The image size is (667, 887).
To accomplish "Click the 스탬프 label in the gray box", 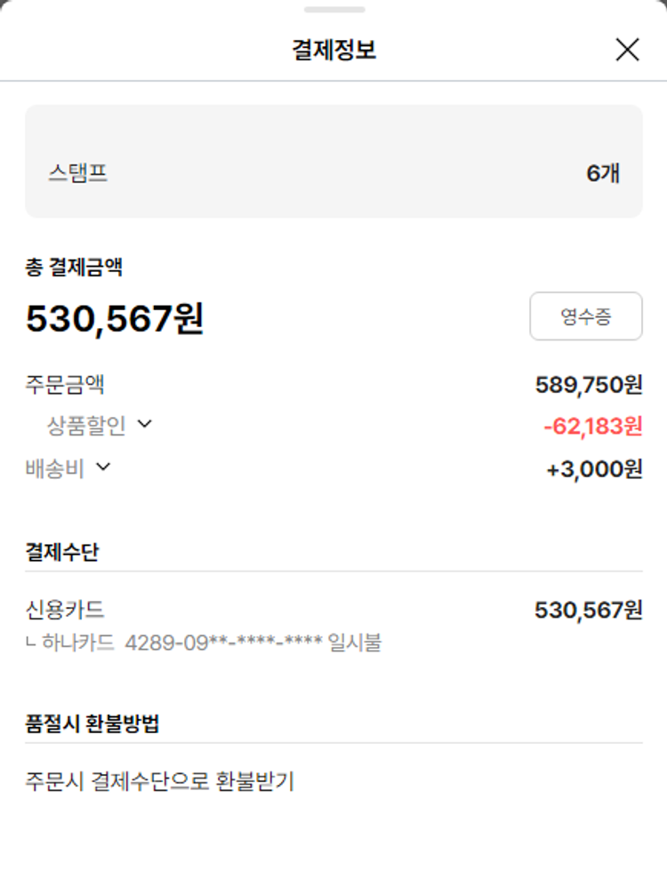I will pos(78,172).
